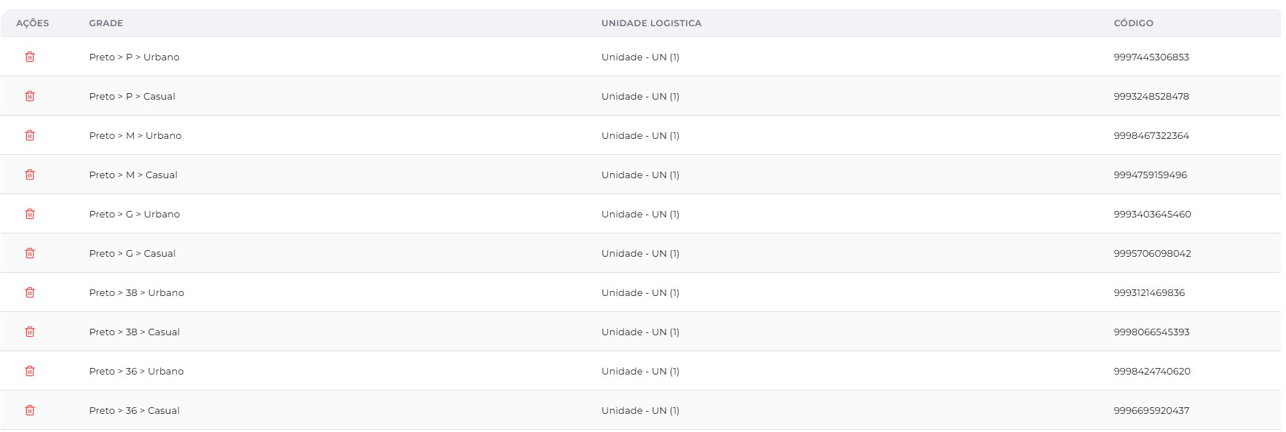Select code 9998424740620
Image resolution: width=1286 pixels, height=432 pixels.
(x=1152, y=371)
